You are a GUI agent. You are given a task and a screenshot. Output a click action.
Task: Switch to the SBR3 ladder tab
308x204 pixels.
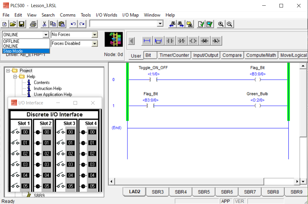coord(157,192)
